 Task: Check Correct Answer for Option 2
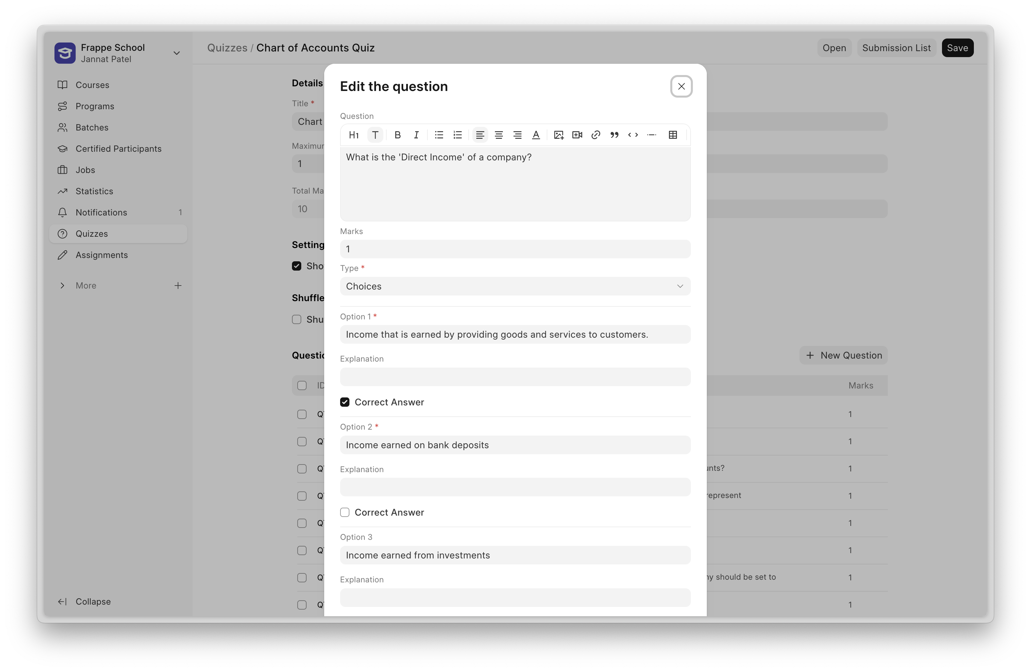click(345, 512)
